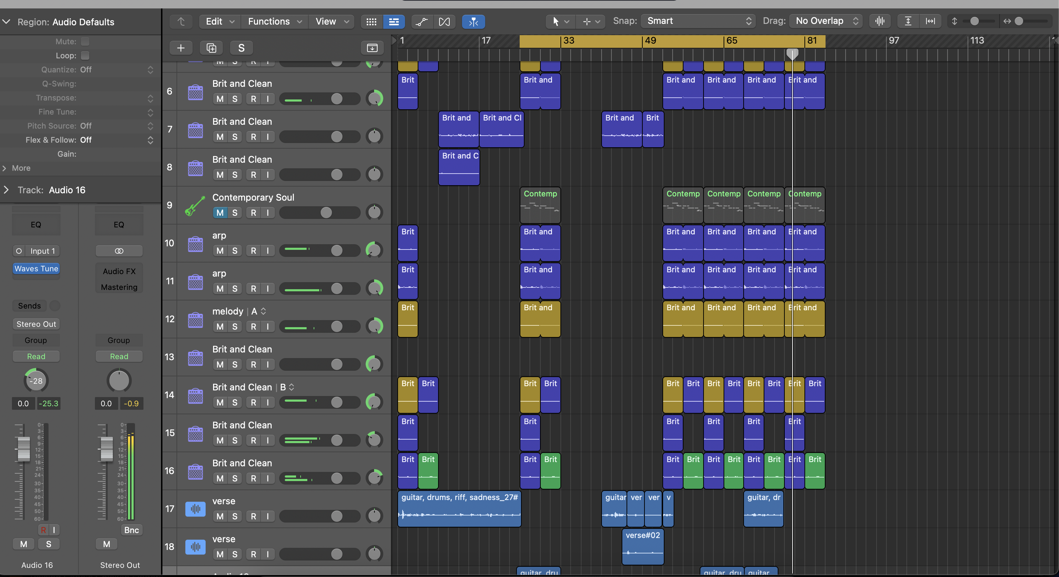Select the verse#02 region on track 18
Viewport: 1059px width, 577px height.
coord(643,547)
